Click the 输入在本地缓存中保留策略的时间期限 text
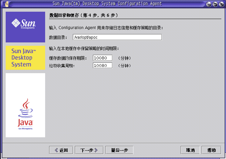 pyautogui.click(x=84, y=48)
